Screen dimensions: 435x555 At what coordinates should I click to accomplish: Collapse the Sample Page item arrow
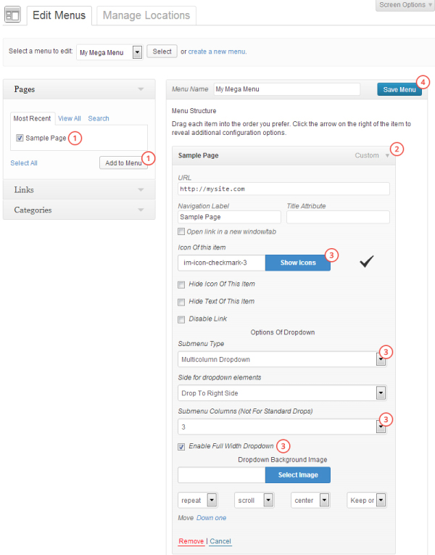click(387, 155)
